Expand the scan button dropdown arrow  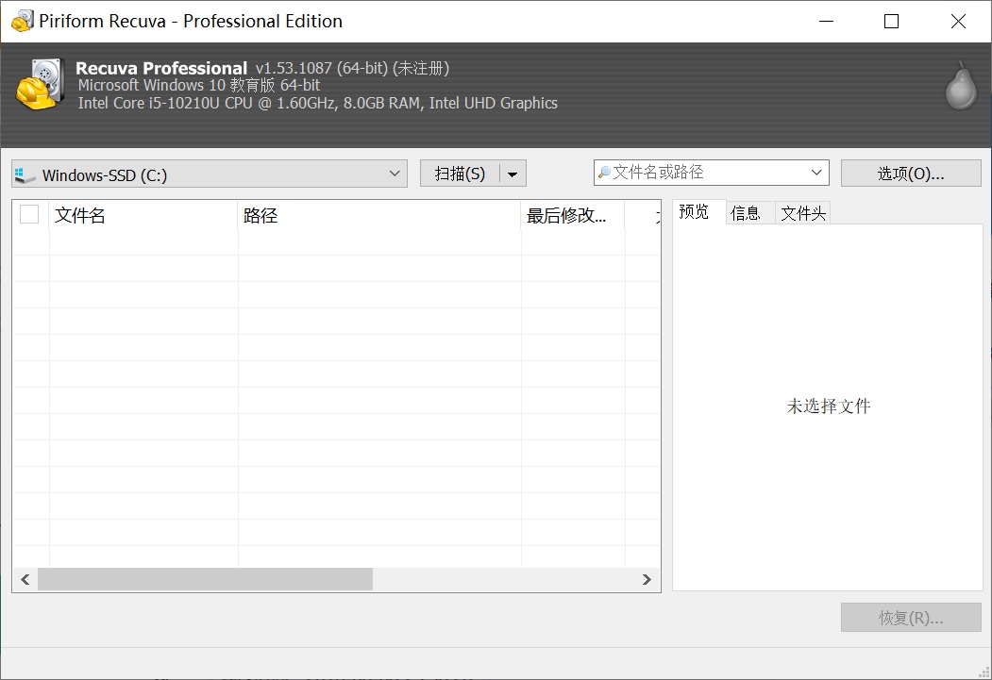(x=513, y=174)
